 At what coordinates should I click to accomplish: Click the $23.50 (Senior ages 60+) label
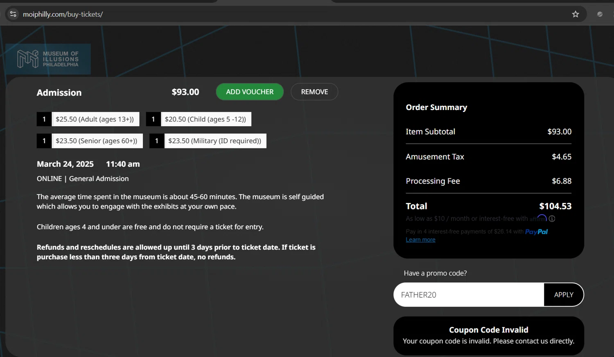point(97,141)
